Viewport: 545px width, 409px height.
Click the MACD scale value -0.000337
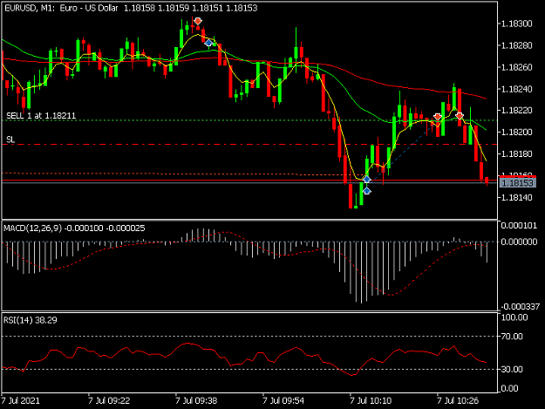(x=521, y=306)
